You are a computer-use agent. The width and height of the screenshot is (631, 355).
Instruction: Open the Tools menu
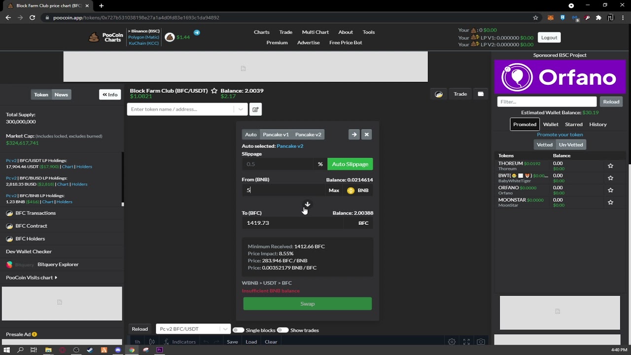[369, 32]
